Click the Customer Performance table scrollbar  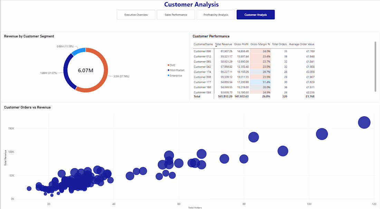376,66
